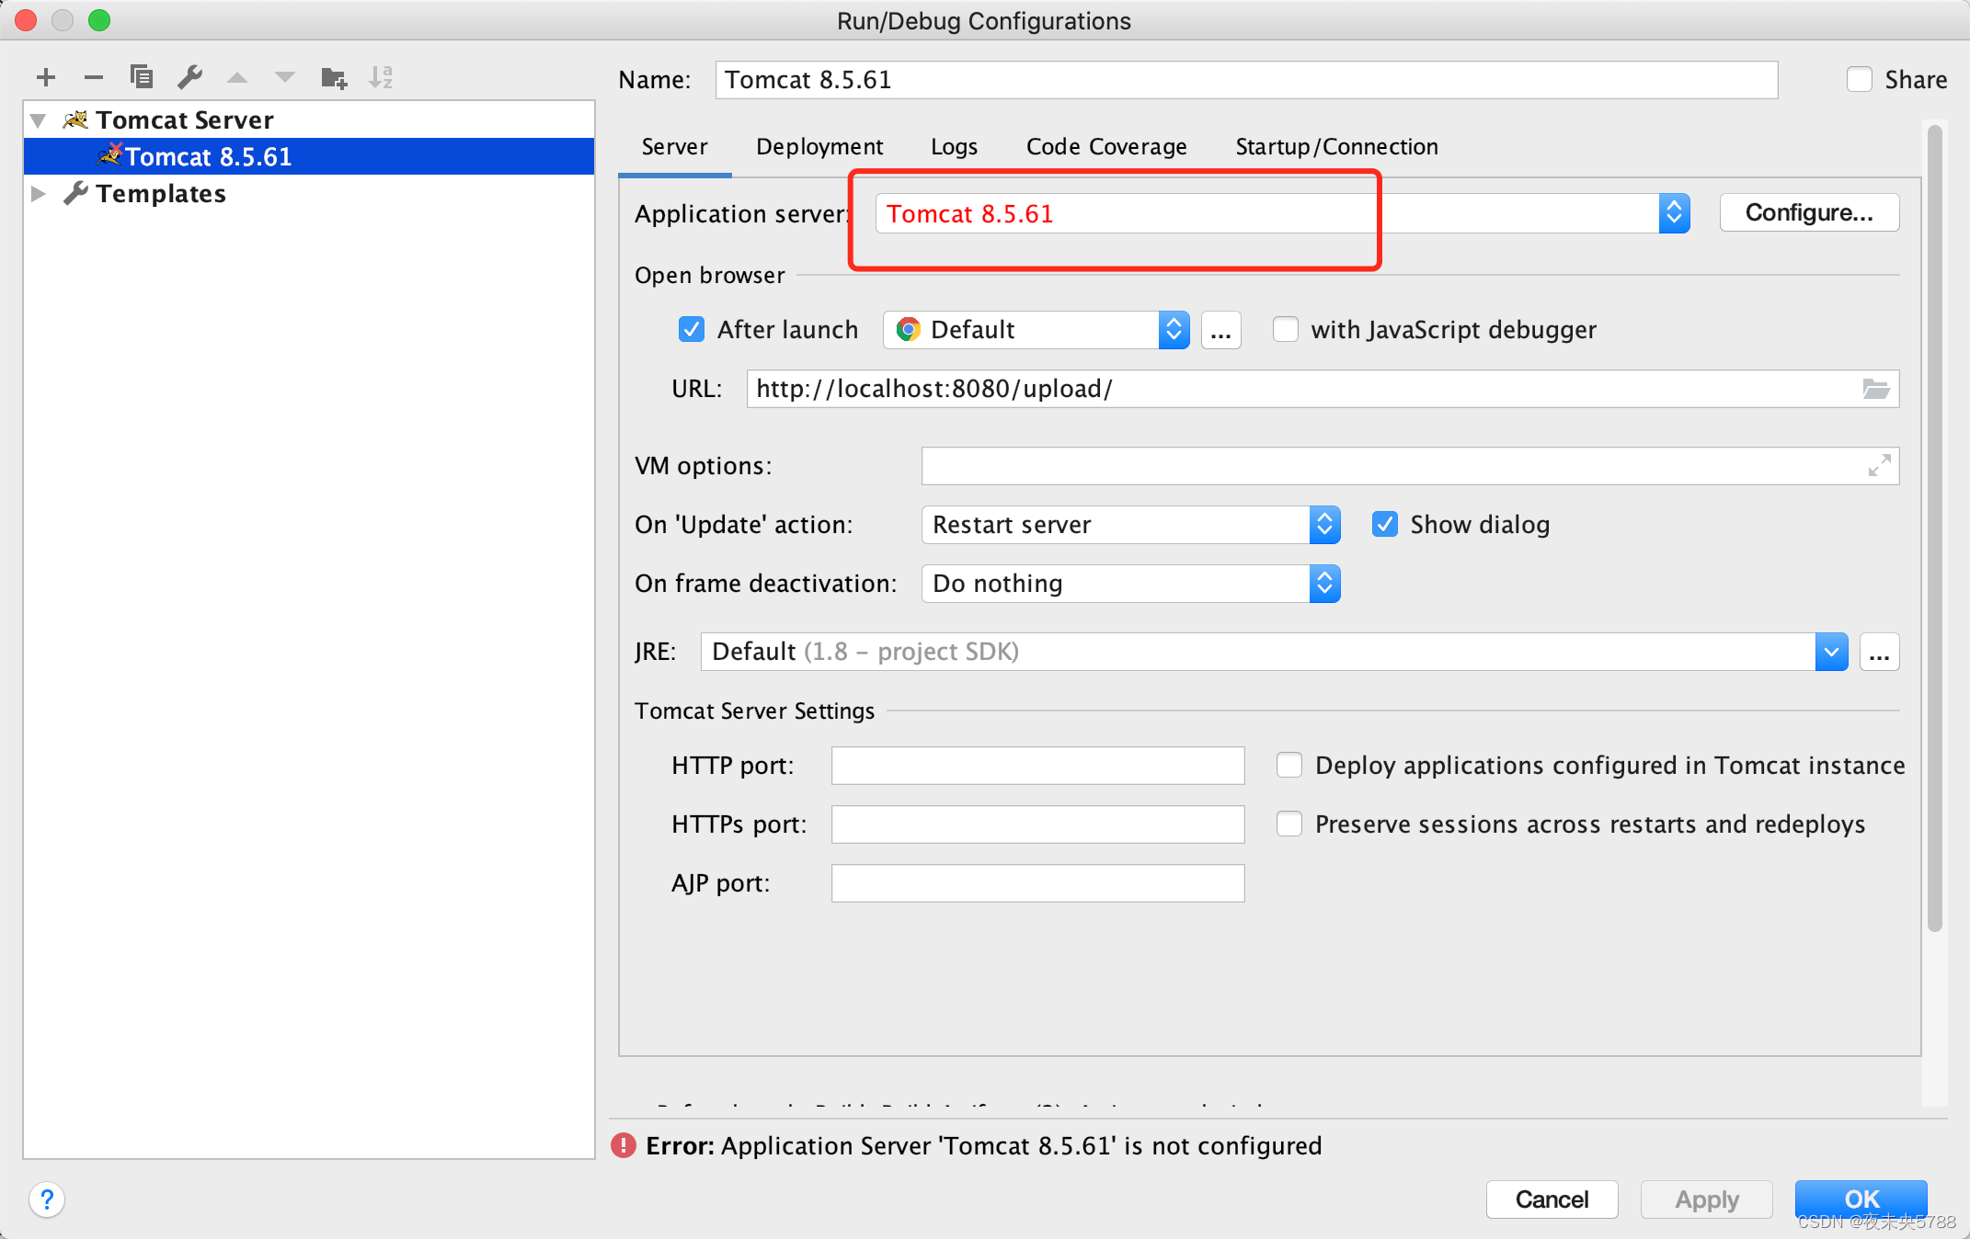Check Deploy applications configured in Tomcat instance

pos(1289,766)
